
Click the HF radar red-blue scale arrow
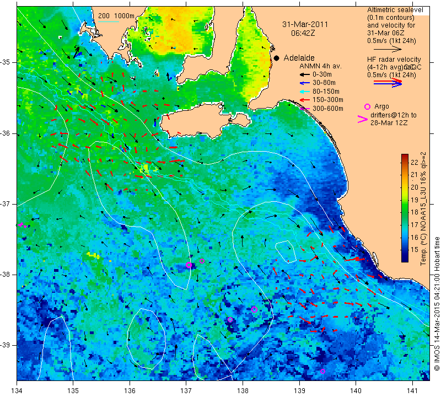click(x=388, y=83)
